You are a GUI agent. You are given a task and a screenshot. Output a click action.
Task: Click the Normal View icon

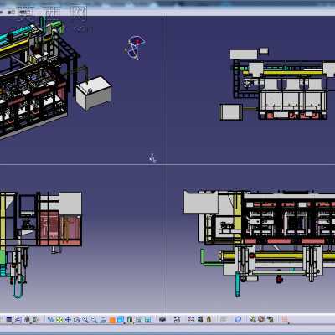tap(103, 319)
